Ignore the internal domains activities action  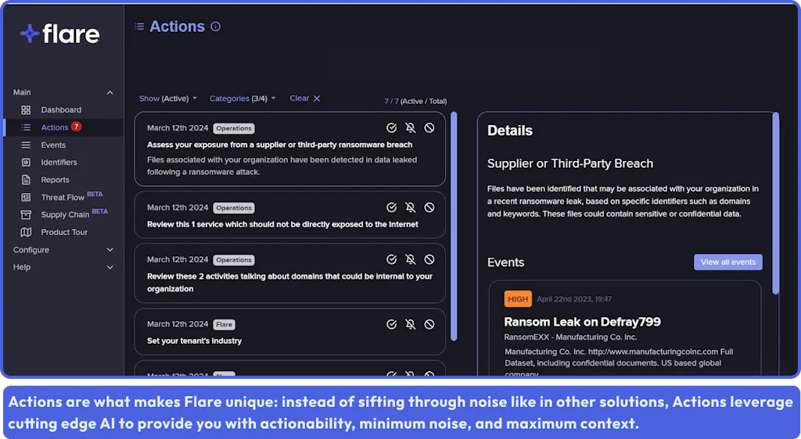coord(429,259)
